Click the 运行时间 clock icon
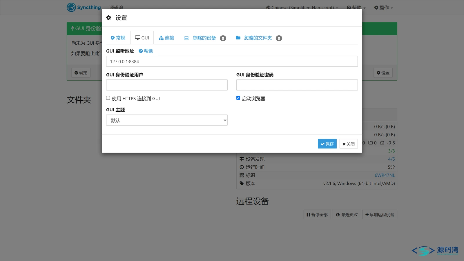 [x=242, y=167]
